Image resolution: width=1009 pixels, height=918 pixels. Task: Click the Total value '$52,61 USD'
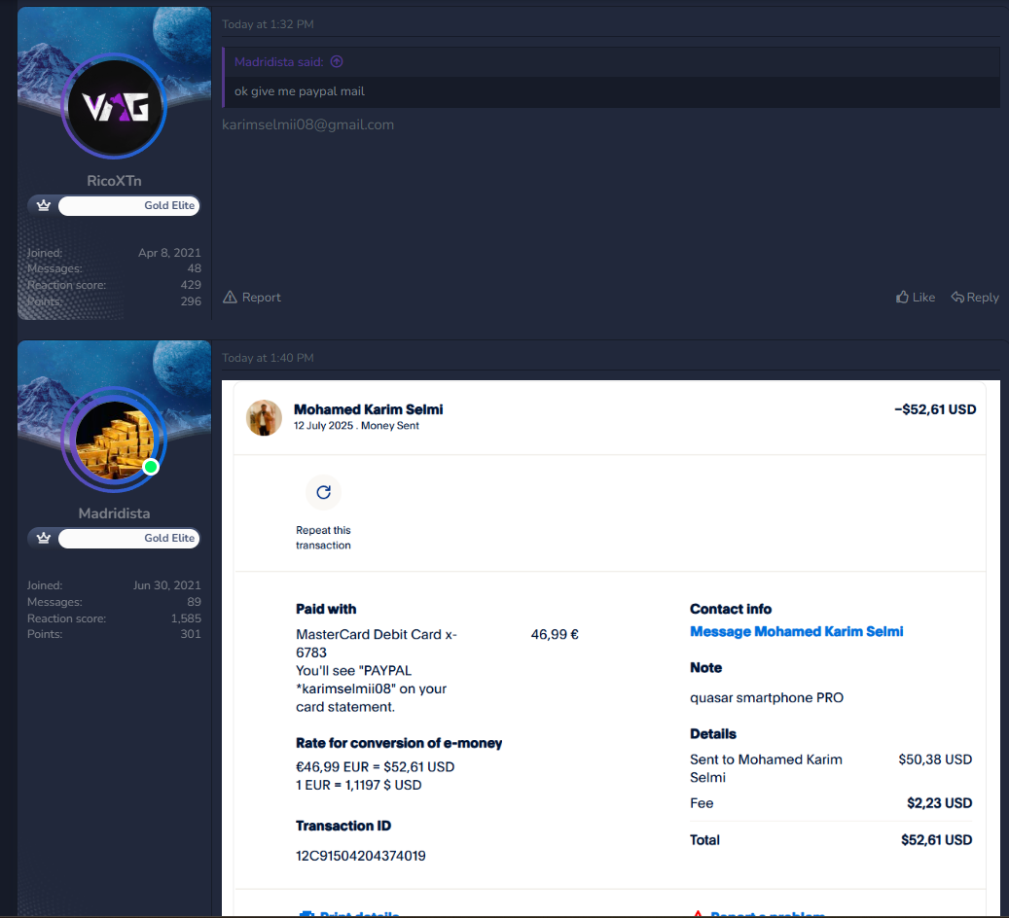936,840
